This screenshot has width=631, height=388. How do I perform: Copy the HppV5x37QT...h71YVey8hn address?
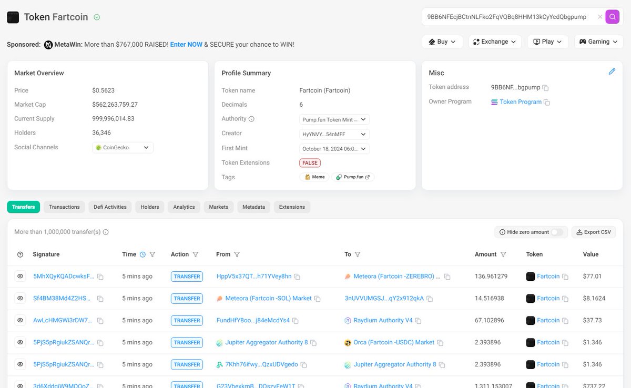(x=297, y=277)
